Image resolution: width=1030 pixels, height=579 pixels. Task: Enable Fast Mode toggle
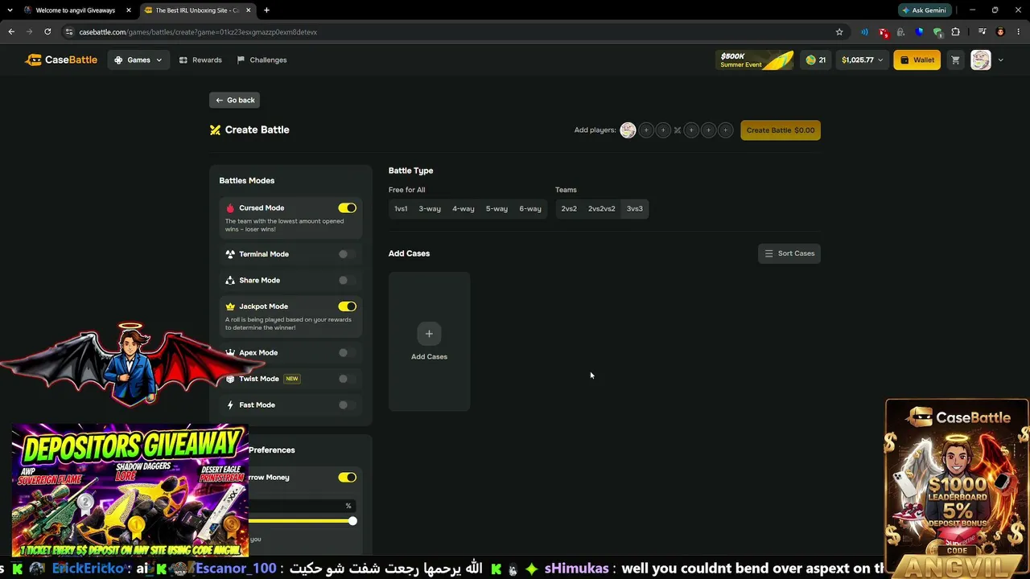pos(347,405)
